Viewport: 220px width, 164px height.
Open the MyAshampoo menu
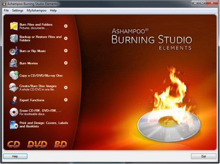36,10
